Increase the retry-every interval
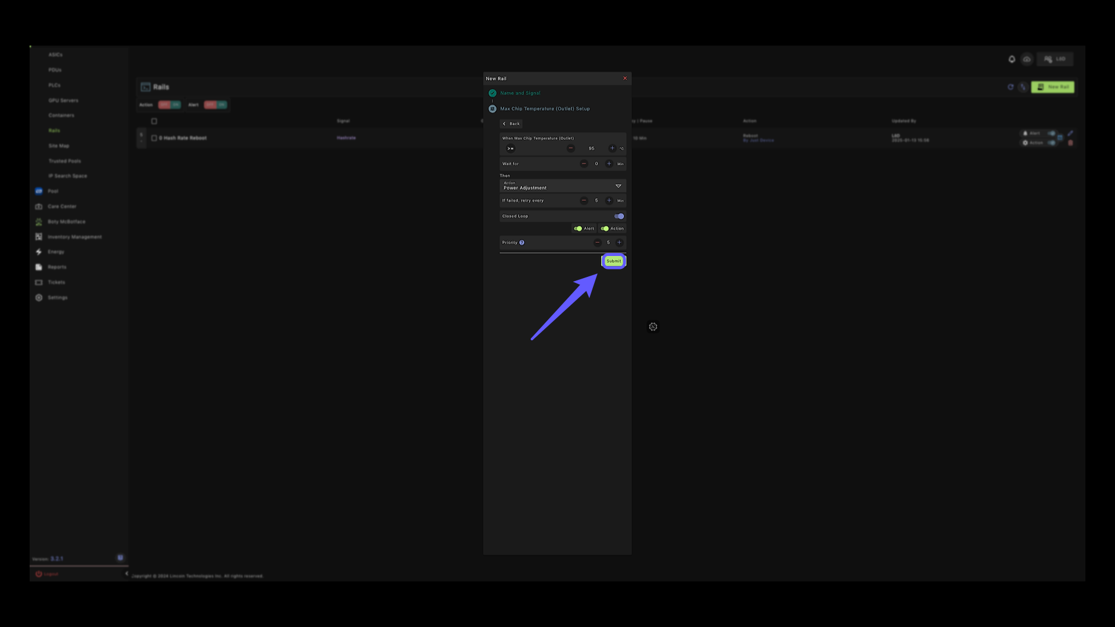This screenshot has width=1115, height=627. [609, 200]
